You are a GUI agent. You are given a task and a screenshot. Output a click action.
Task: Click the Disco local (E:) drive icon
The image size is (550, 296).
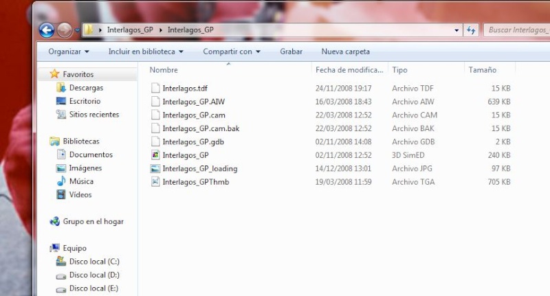coord(61,289)
